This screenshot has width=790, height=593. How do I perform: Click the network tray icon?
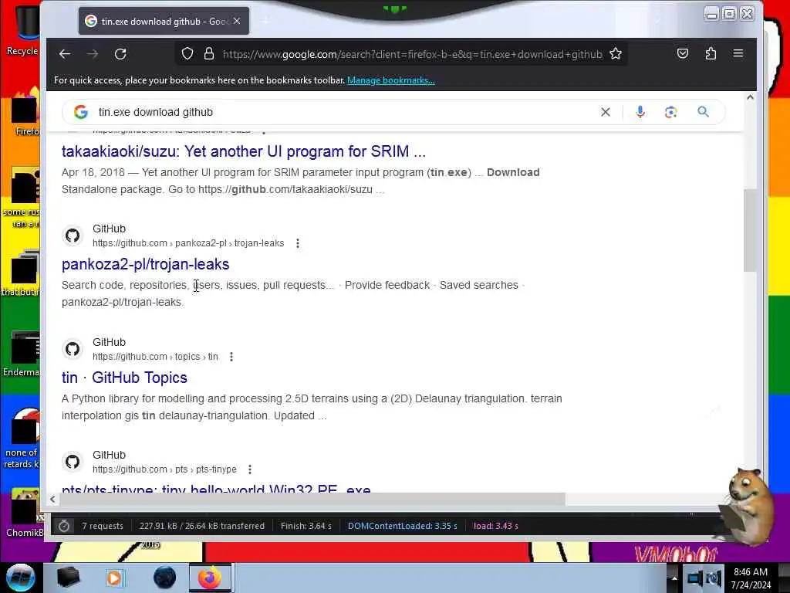click(x=694, y=578)
